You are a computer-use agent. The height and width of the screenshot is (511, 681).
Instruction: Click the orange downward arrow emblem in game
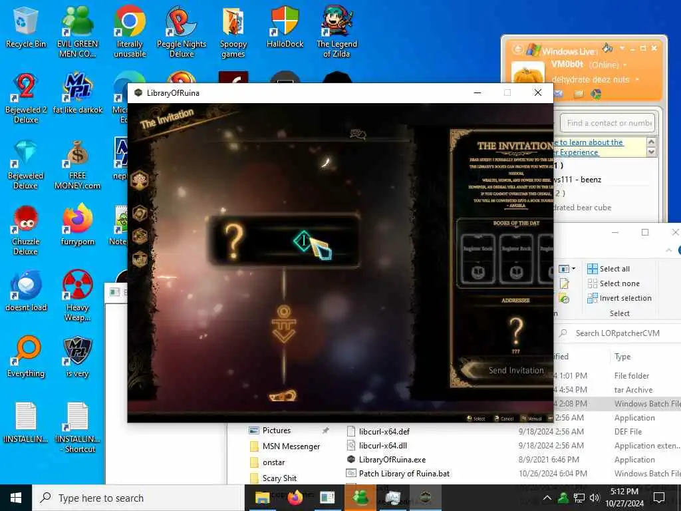(283, 324)
